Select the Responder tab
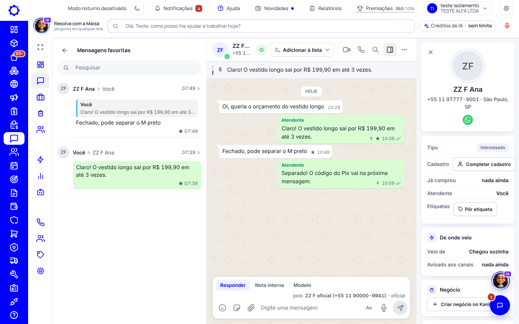The width and height of the screenshot is (519, 324). (233, 285)
